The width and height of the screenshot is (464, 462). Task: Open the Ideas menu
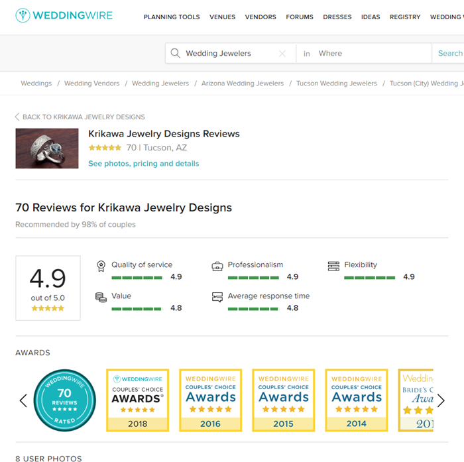(371, 17)
